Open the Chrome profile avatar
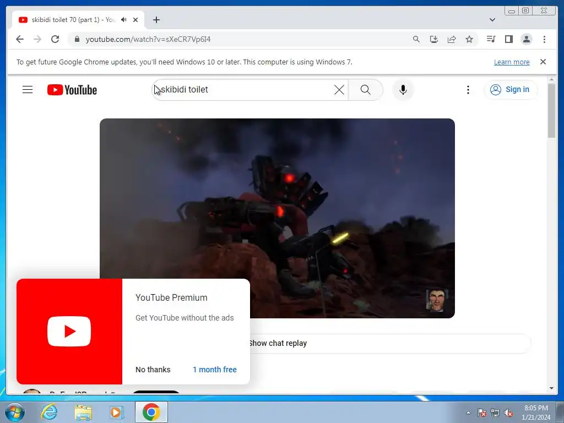This screenshot has height=423, width=564. [x=526, y=39]
